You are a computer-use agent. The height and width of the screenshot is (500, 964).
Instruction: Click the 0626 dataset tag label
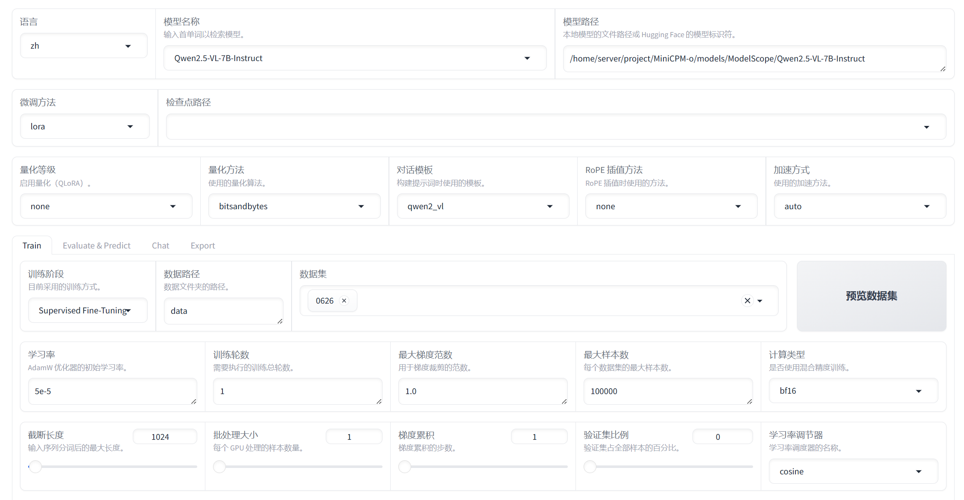324,301
